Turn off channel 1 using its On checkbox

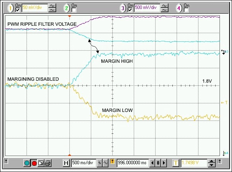(18, 10)
